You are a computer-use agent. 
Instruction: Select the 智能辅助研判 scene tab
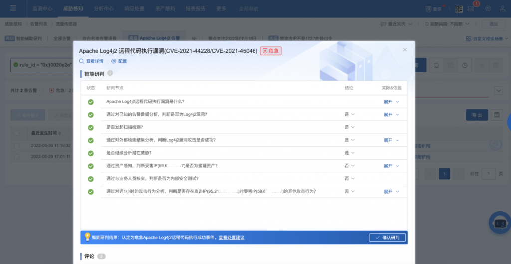click(x=23, y=38)
